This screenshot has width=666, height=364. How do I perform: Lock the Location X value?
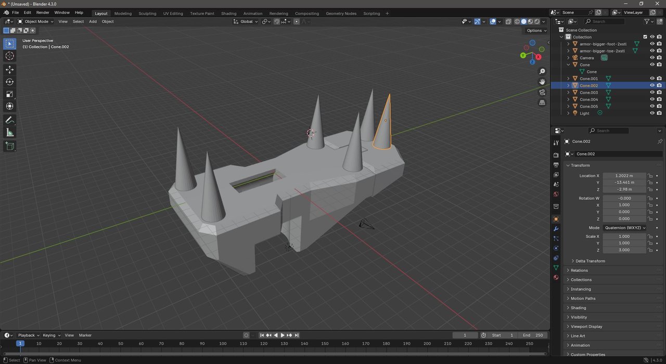tap(650, 176)
